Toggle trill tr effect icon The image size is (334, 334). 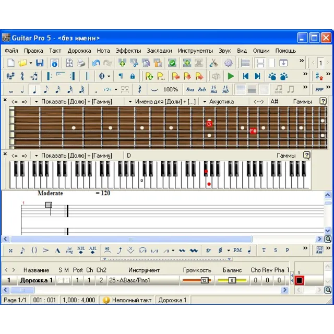[x=208, y=250]
